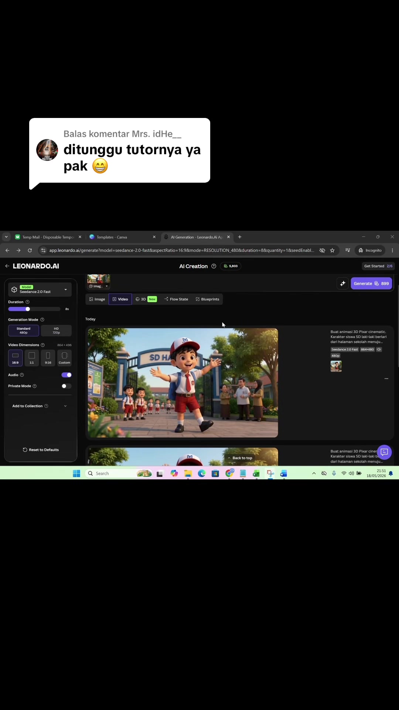The width and height of the screenshot is (399, 710).
Task: Enable the Private Mode switch
Action: click(x=66, y=386)
